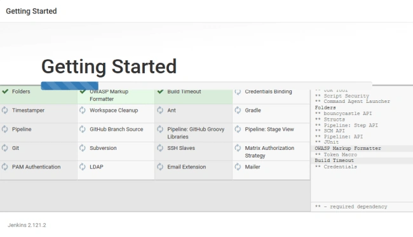Screen dimensions: 413x237
Task: Select the Subversion plugin label
Action: point(103,148)
